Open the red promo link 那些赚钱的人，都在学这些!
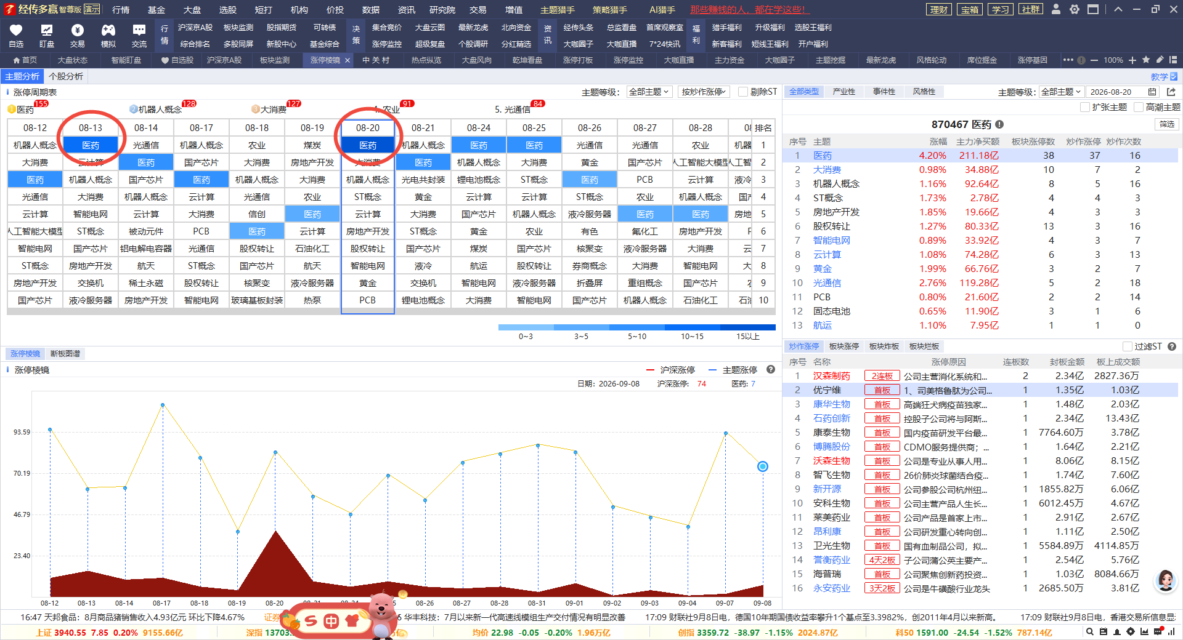Viewport: 1183px width, 640px height. pyautogui.click(x=749, y=10)
